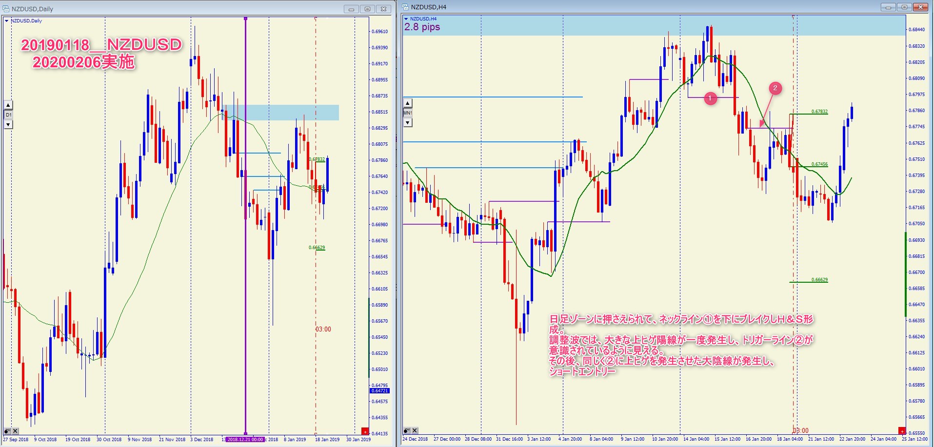Screen dimensions: 934x447
Task: Click the pink circle marker numbered 2
Action: [x=775, y=88]
